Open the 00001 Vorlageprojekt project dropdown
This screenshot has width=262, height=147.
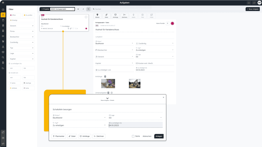click(62, 9)
